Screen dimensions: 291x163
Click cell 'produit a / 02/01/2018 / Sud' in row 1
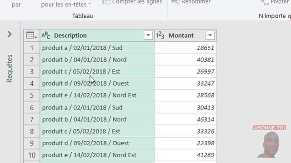[97, 48]
